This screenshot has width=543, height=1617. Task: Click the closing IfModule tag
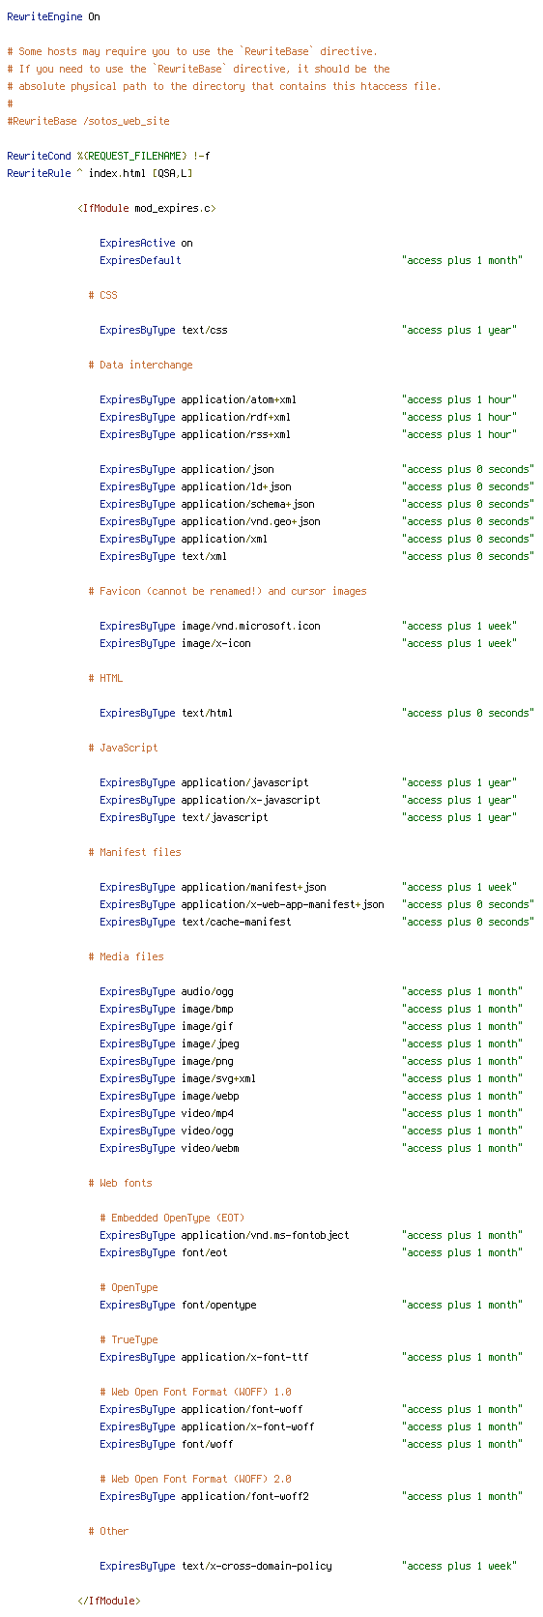pyautogui.click(x=109, y=1601)
